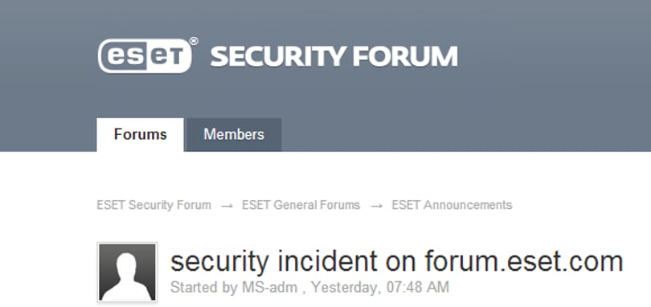Click the SECURITY FORUM header title

click(x=334, y=56)
